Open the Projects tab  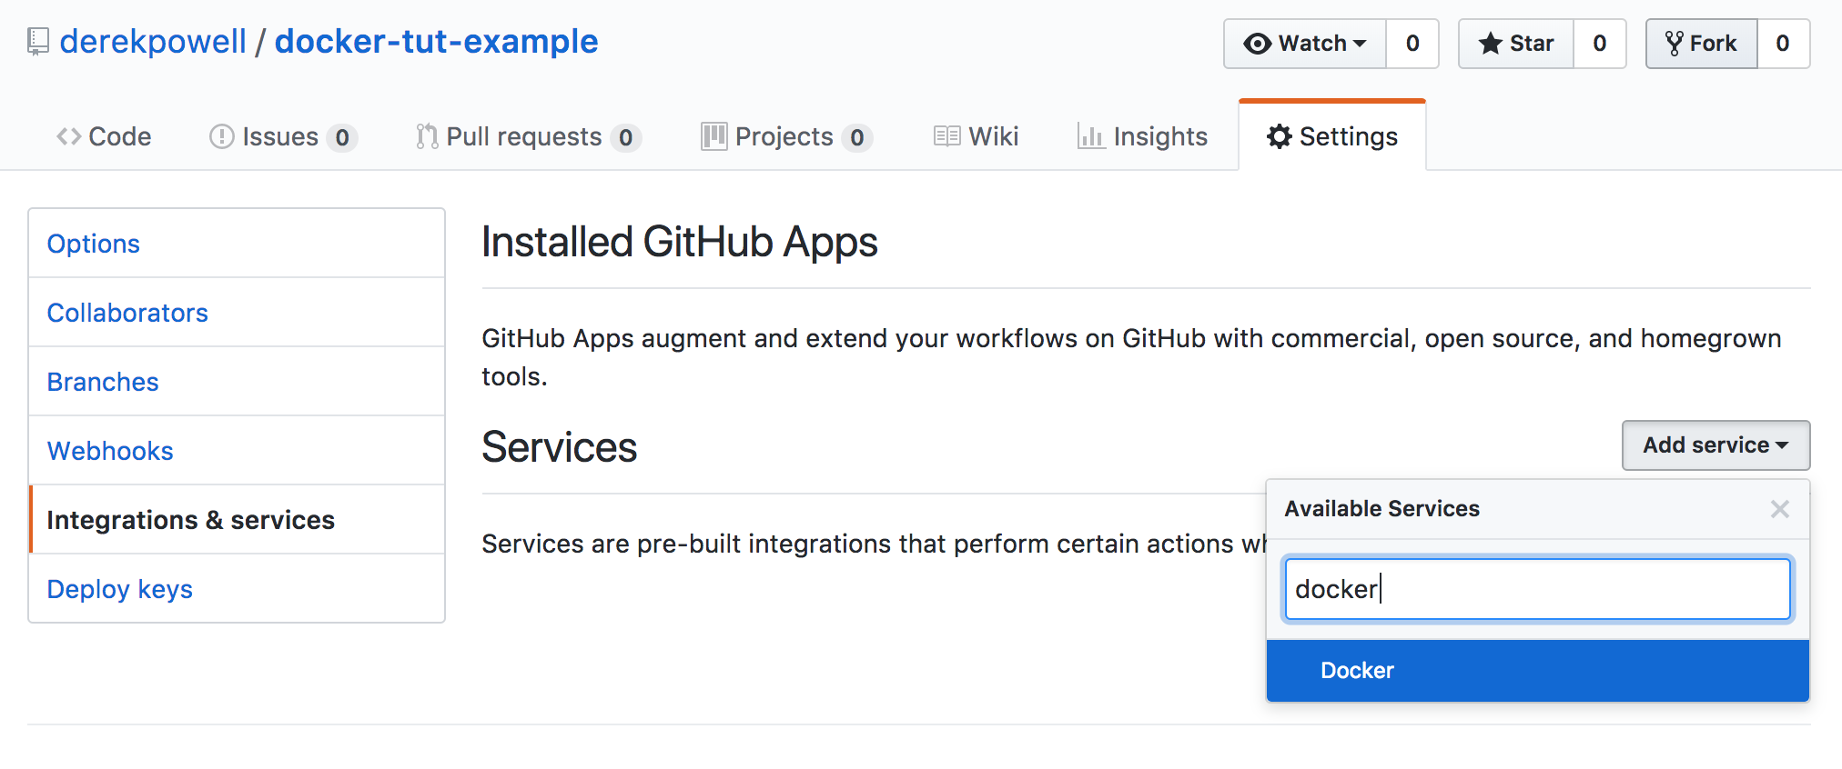point(786,136)
